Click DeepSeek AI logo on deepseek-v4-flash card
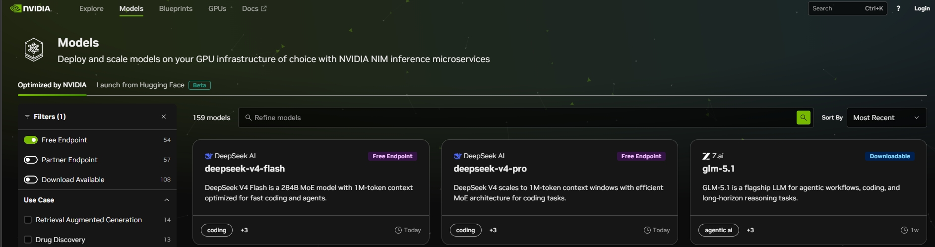This screenshot has height=247, width=935. [x=208, y=156]
